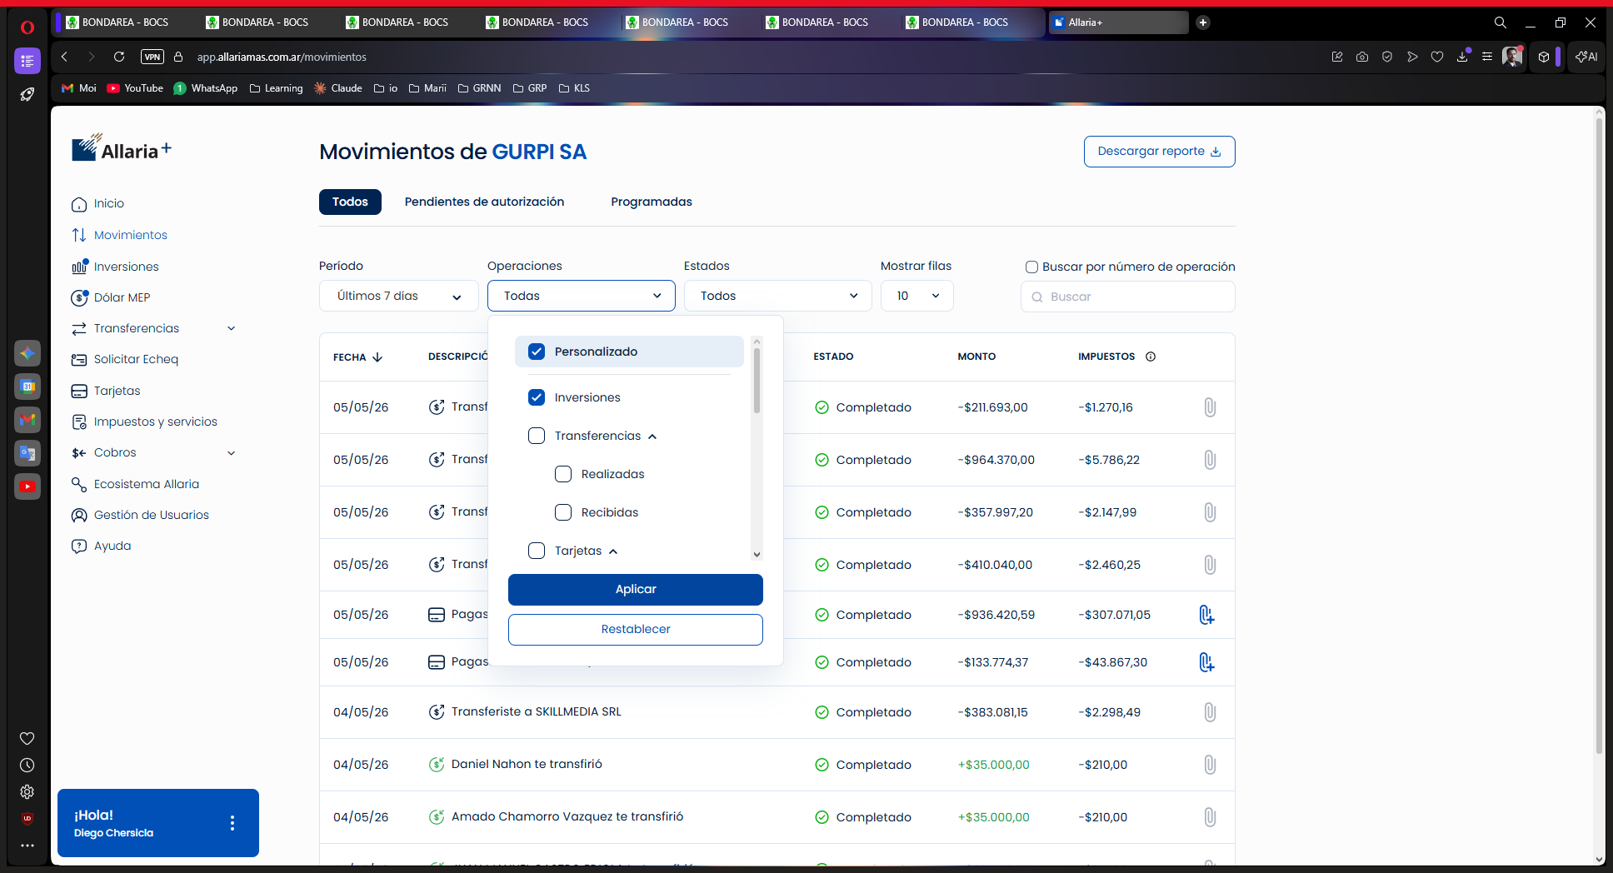Open the Mostrar filas 10 dropdown

(x=917, y=296)
